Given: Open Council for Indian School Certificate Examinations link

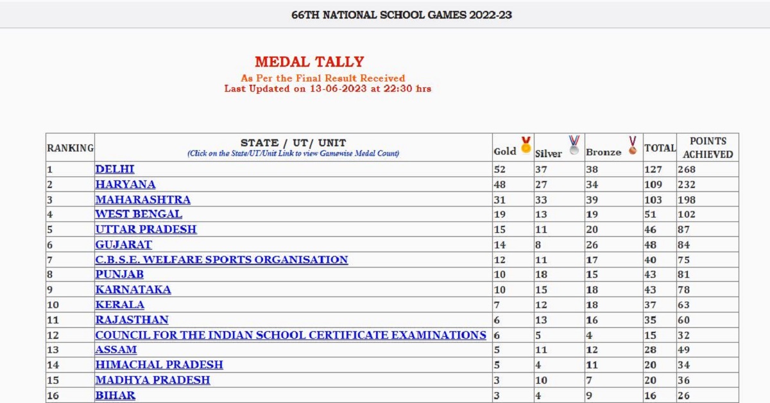Looking at the screenshot, I should (x=291, y=335).
